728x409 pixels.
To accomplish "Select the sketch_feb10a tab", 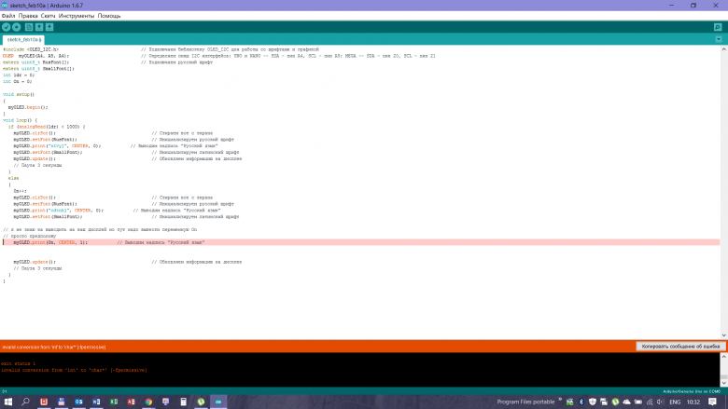I will point(24,40).
